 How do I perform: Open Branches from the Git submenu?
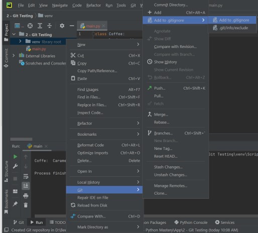click(176, 133)
